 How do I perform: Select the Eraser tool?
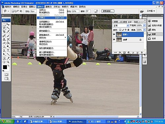coord(4,43)
